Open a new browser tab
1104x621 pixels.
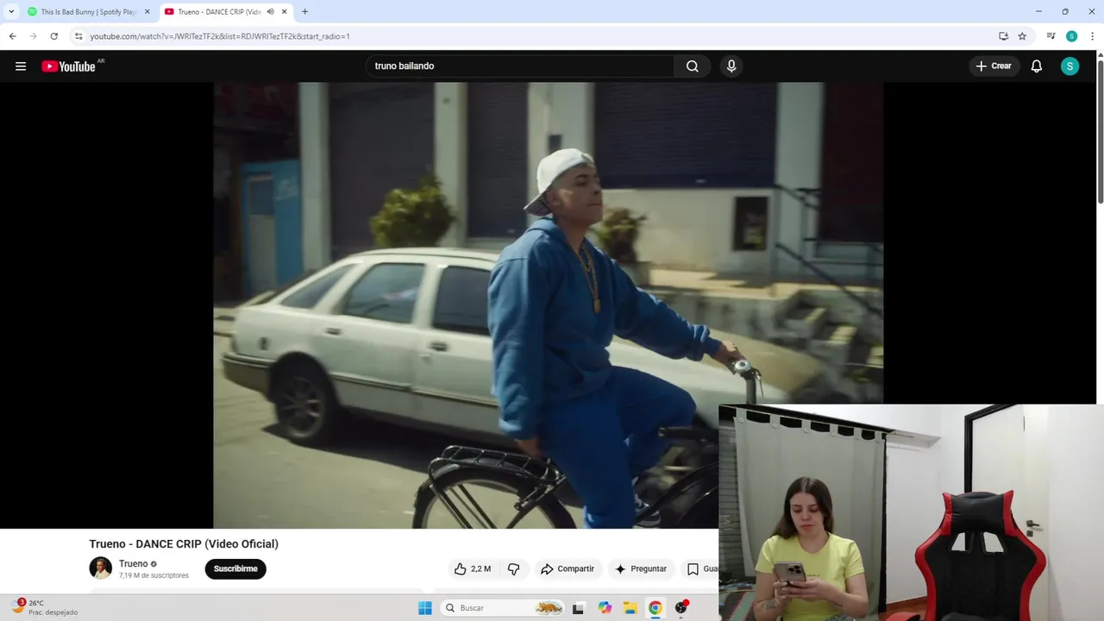[x=304, y=12]
